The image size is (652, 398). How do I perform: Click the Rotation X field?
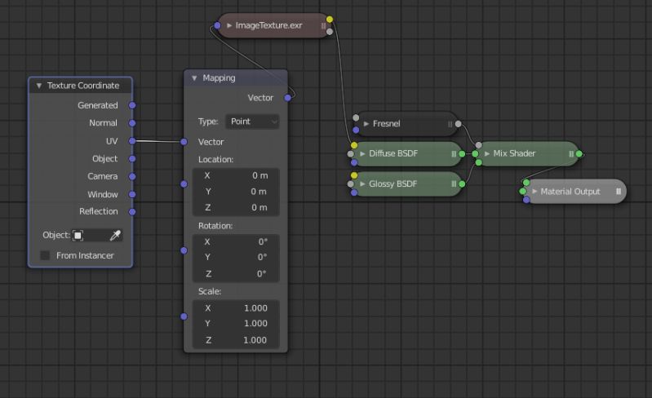pos(236,241)
